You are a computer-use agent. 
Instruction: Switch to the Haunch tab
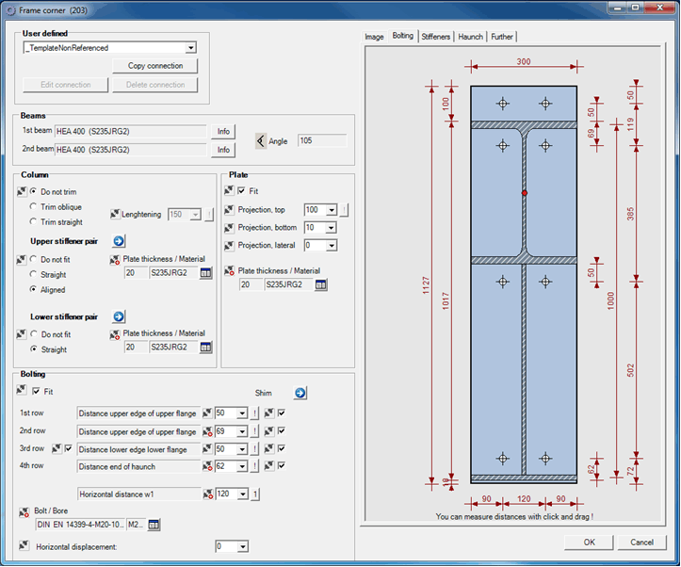pos(470,37)
